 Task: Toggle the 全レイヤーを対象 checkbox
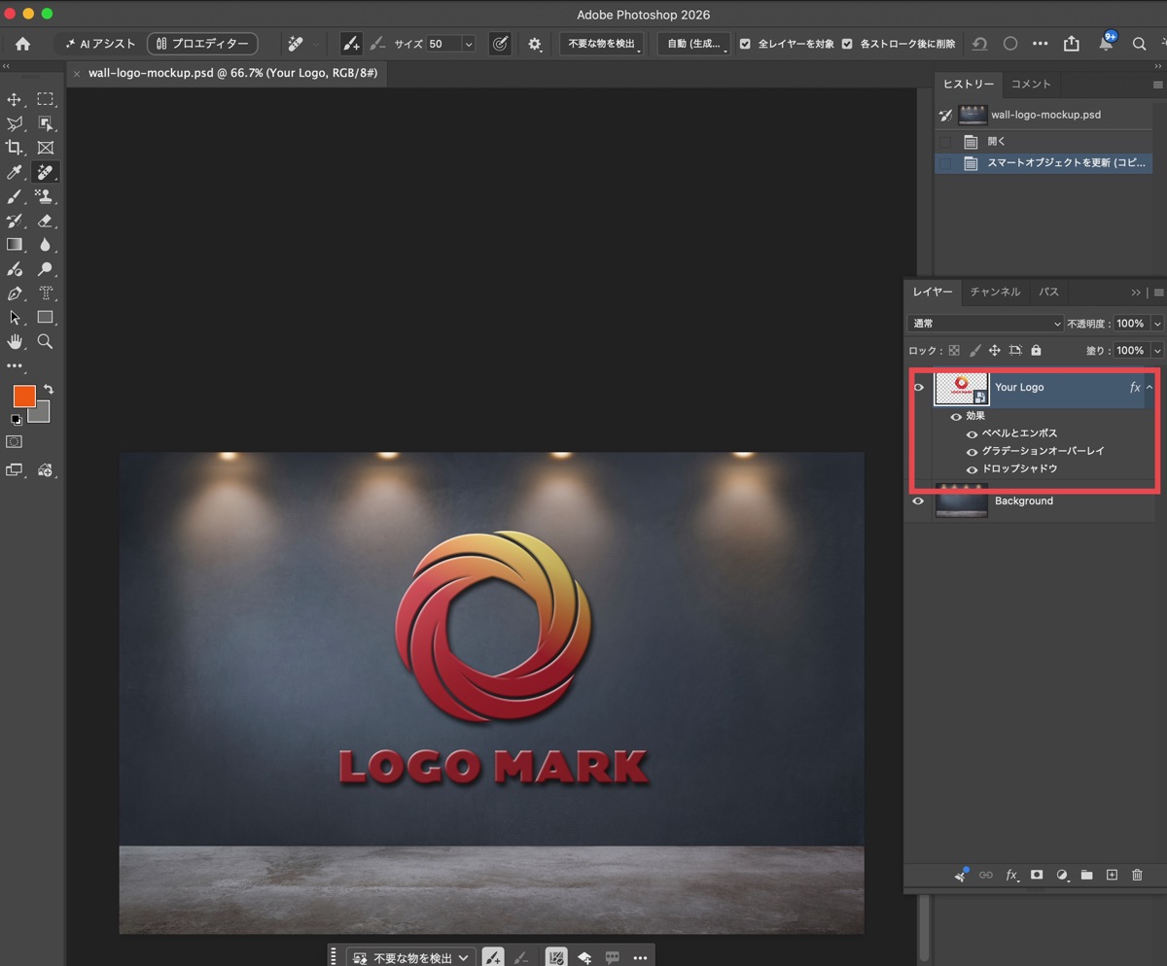click(745, 44)
